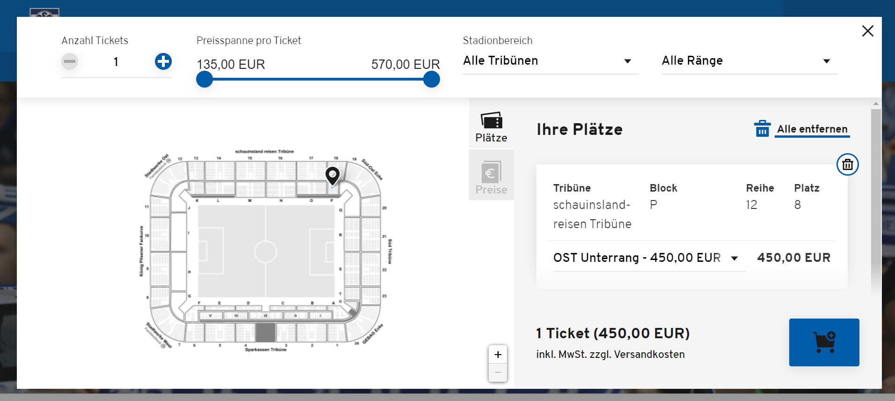The height and width of the screenshot is (401, 895).
Task: Switch to the Plätze tab
Action: [491, 127]
